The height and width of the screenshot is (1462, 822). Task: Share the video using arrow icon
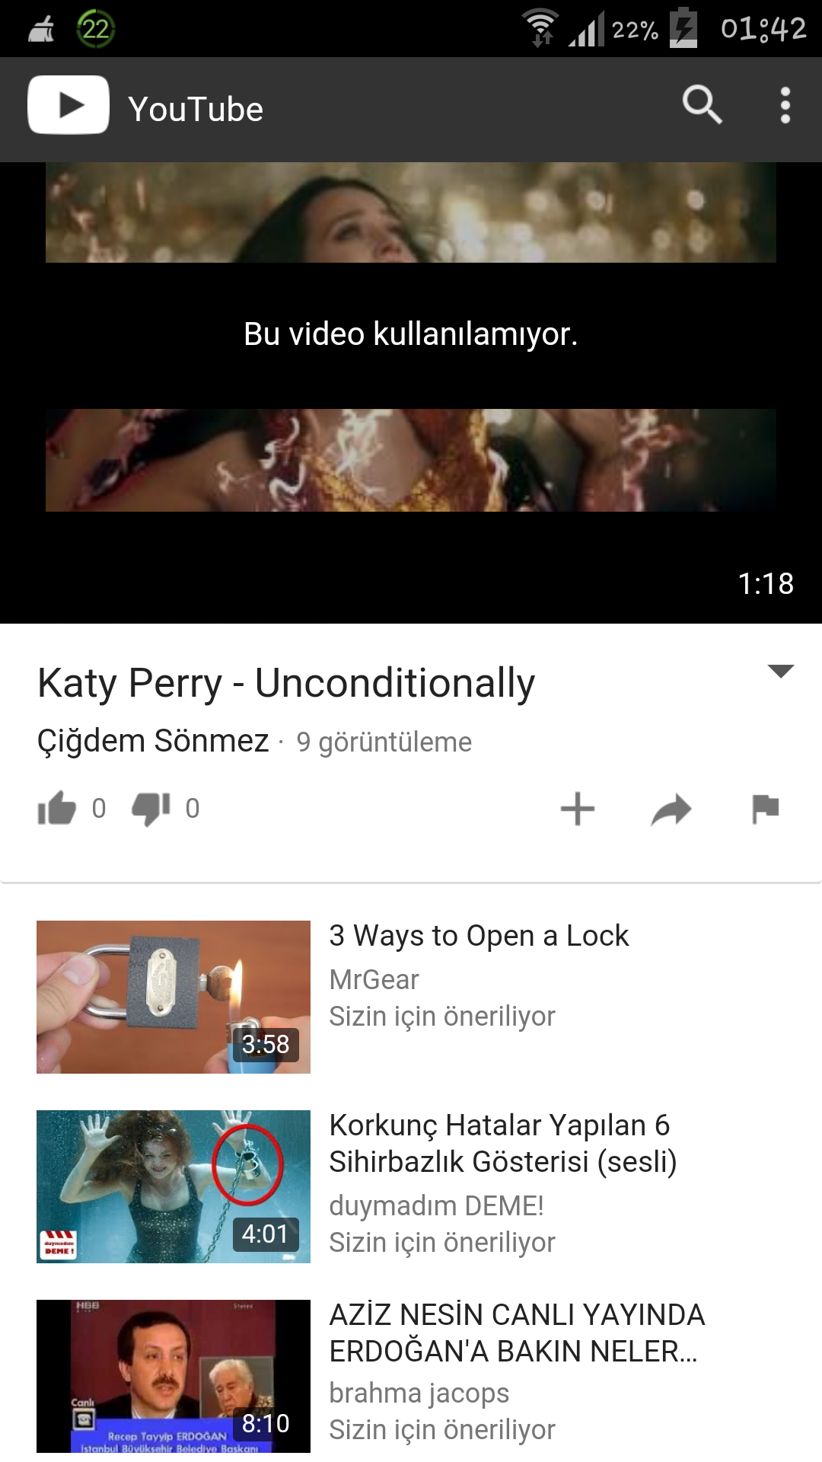(x=671, y=809)
